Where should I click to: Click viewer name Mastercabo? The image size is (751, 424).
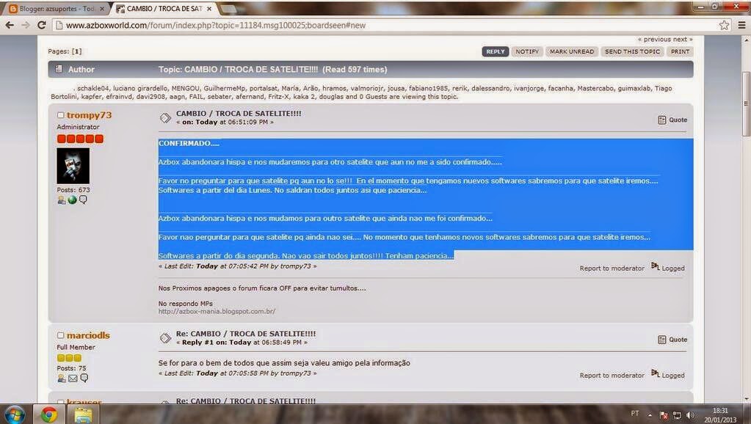[x=595, y=88]
